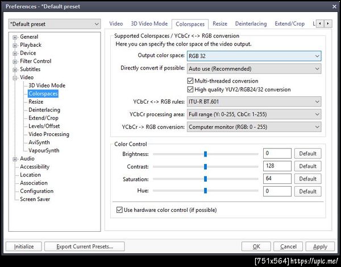Open YCbCr <-> RGB rules dropdown
Viewport: 341px width, 267px height.
tap(254, 102)
